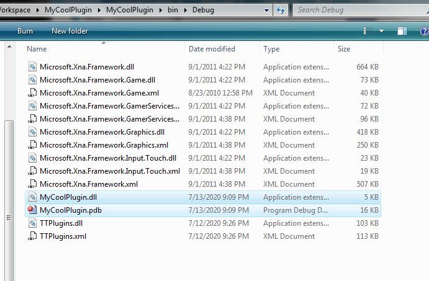Sort files by Date modified column
429x281 pixels.
click(x=212, y=49)
